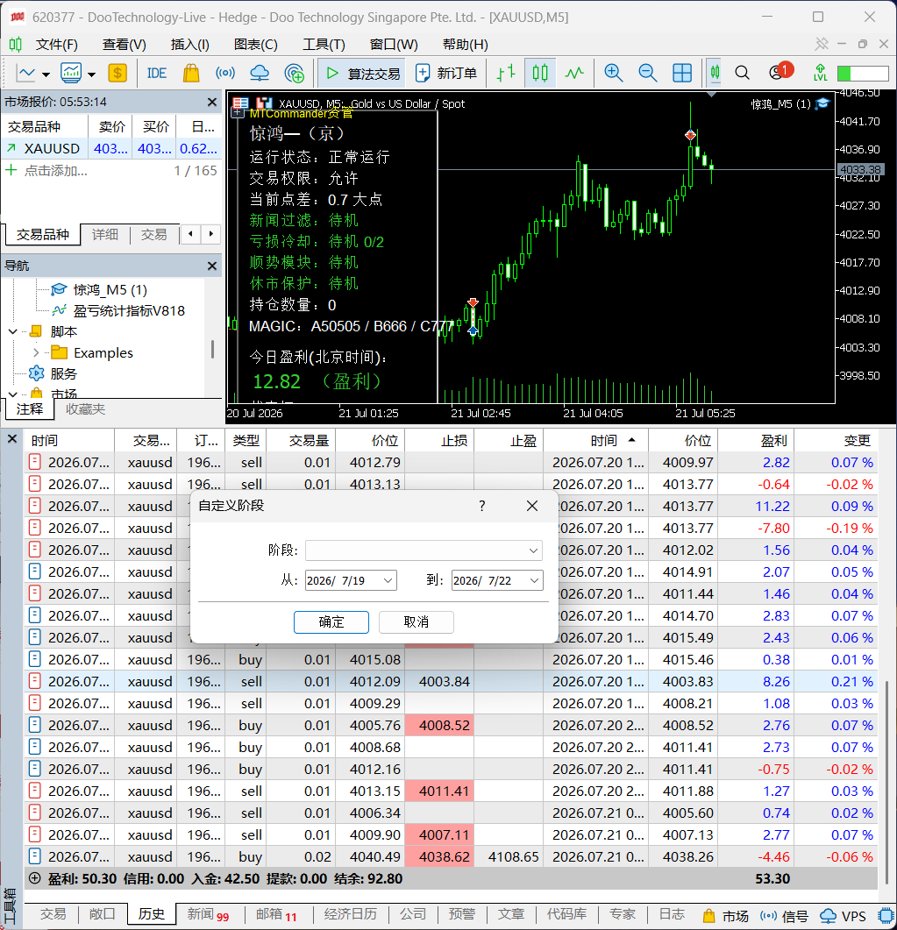The height and width of the screenshot is (930, 897).
Task: Click the magnifier search icon in toolbar
Action: tap(742, 73)
